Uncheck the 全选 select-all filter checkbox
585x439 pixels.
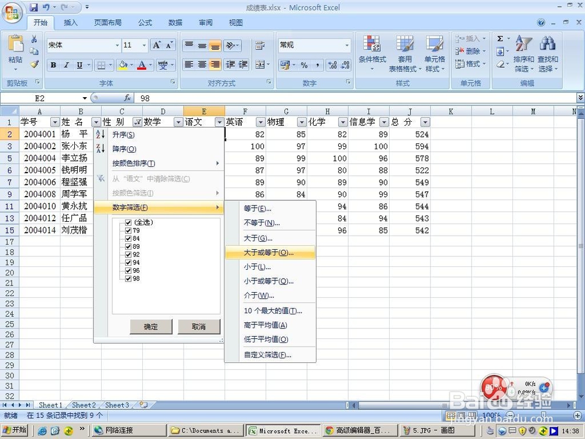[128, 222]
